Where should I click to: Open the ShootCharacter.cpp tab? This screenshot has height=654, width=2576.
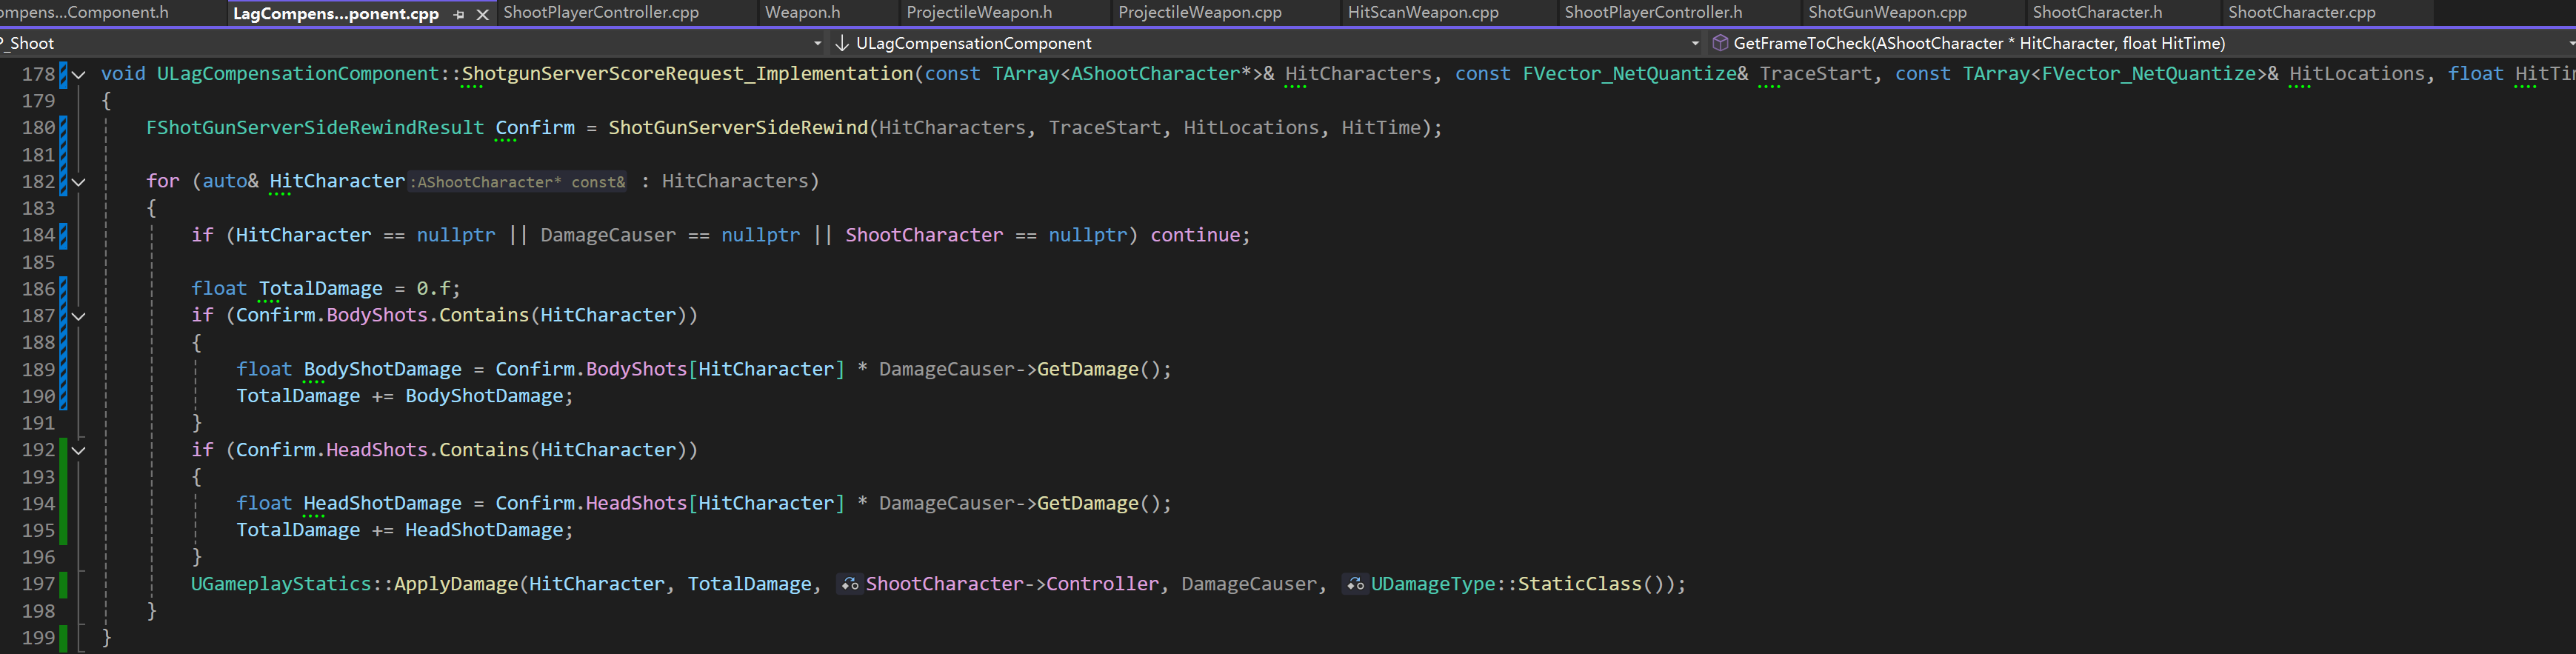tap(2301, 13)
